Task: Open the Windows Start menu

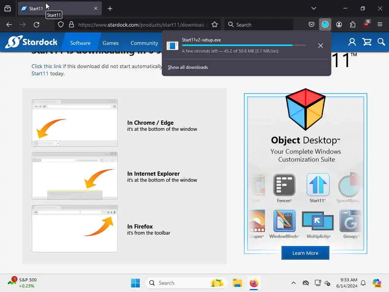Action: pos(135,283)
